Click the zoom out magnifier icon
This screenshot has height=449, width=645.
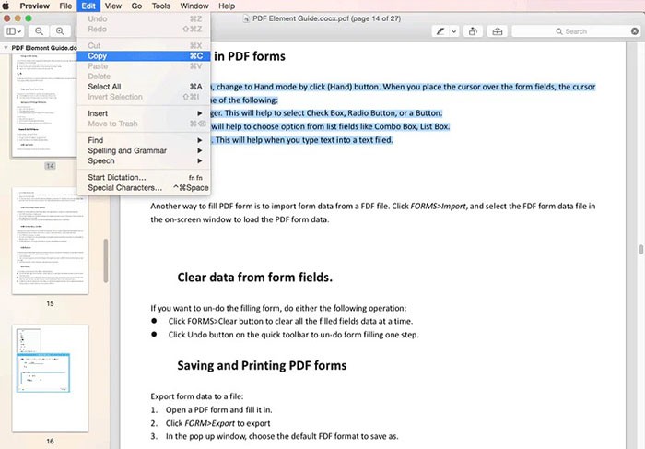pyautogui.click(x=40, y=31)
